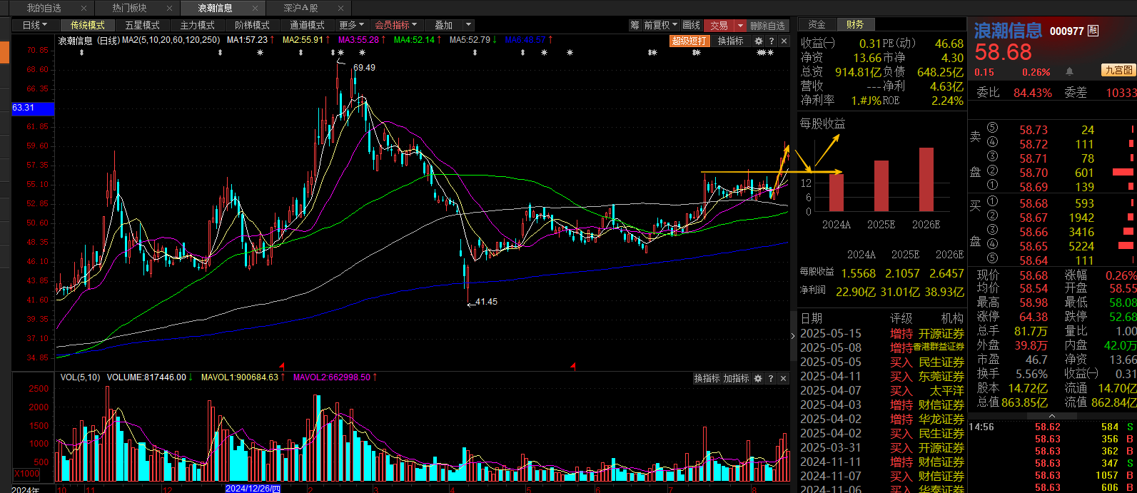The image size is (1137, 493).
Task: Open the volume panel help question mark
Action: coord(771,378)
